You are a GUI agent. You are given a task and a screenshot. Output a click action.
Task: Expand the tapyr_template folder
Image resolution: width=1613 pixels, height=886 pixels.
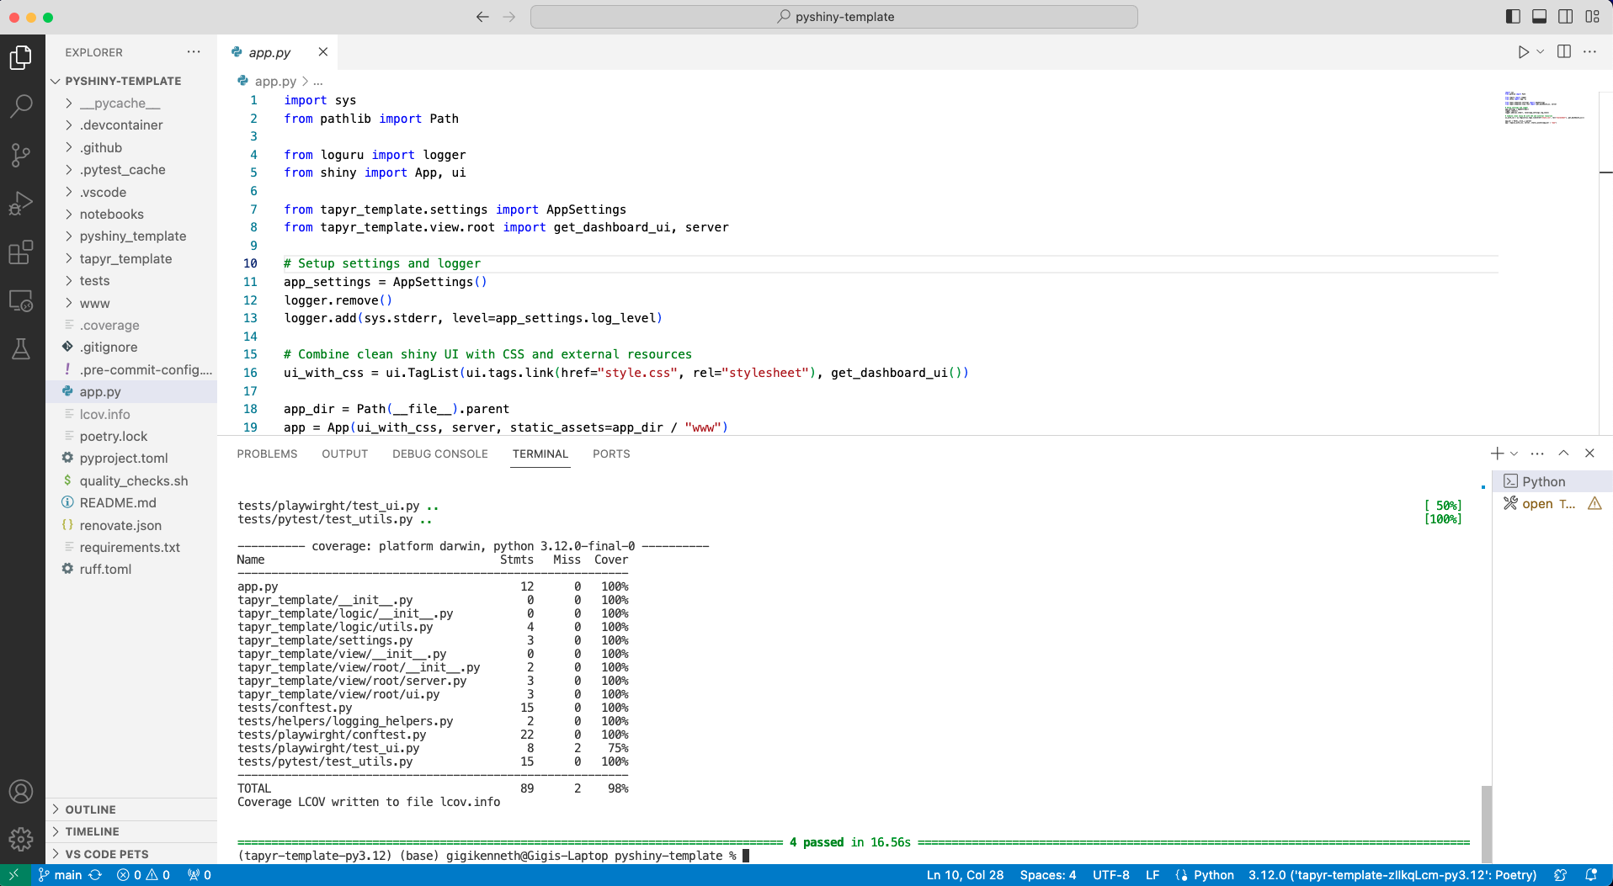tap(125, 259)
